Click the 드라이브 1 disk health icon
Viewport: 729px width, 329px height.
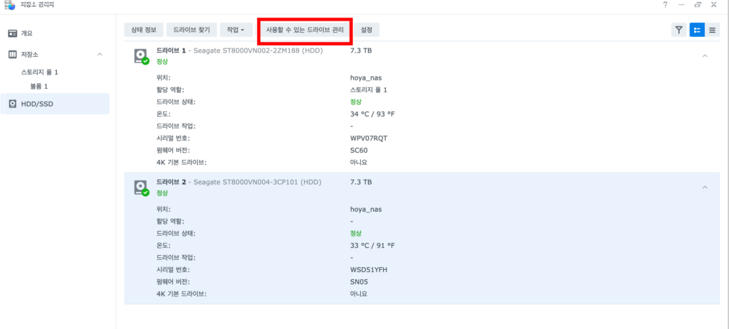[141, 57]
